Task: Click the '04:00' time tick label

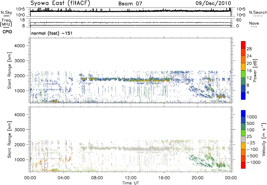Action: (63, 178)
